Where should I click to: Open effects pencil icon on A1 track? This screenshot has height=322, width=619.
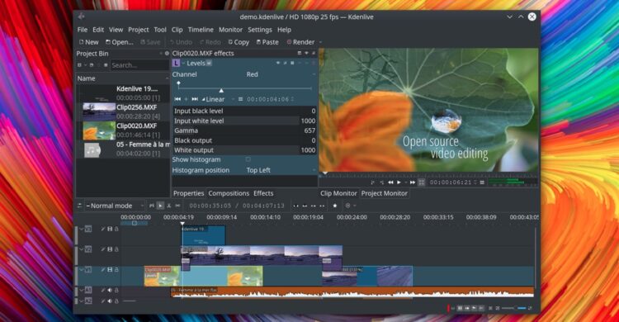102,290
